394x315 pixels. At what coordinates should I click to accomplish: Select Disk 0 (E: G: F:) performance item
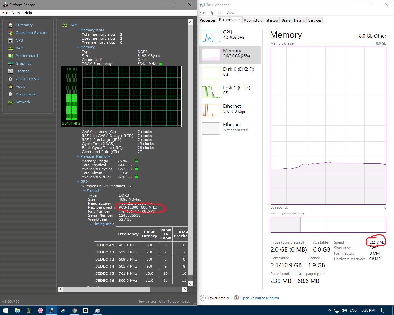(x=230, y=73)
